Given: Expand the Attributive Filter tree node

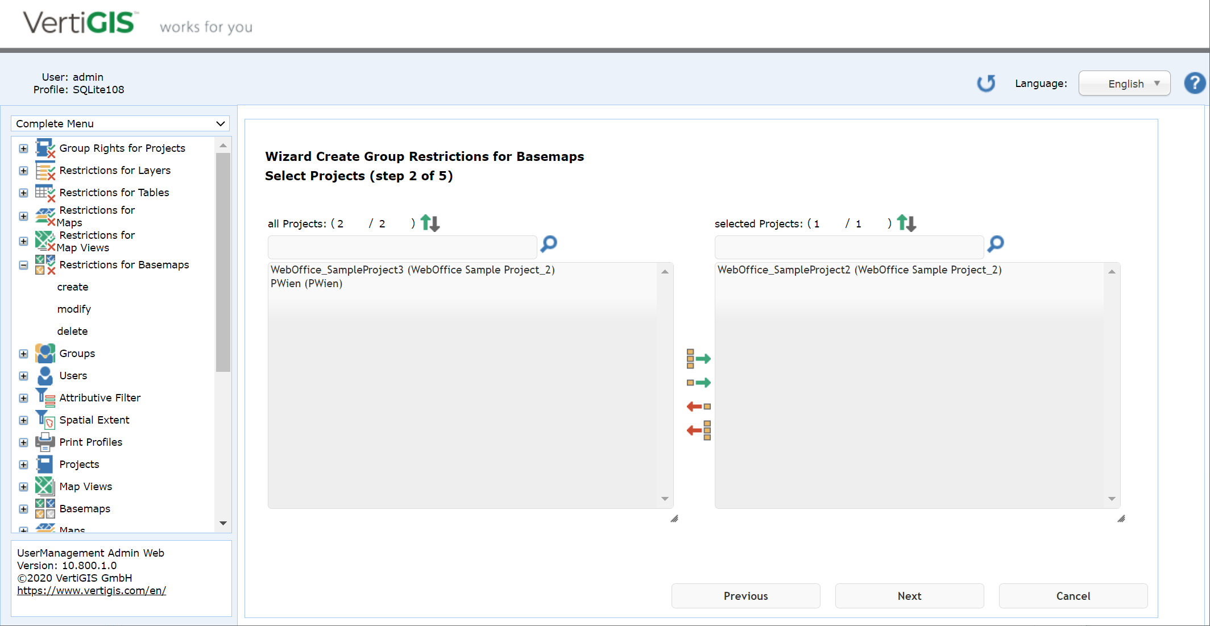Looking at the screenshot, I should coord(23,397).
